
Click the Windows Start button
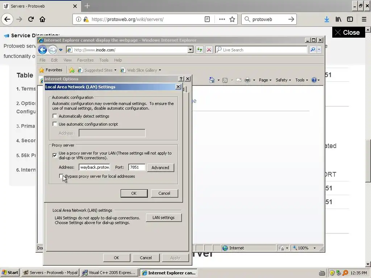10,273
